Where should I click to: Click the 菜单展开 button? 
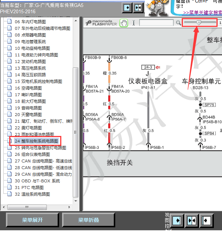33,220
